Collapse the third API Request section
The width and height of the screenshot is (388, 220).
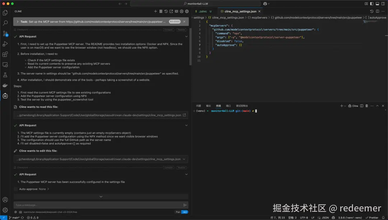(186, 174)
